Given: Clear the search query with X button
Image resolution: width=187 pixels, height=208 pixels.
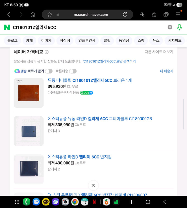Looking at the screenshot, I should coord(170,27).
